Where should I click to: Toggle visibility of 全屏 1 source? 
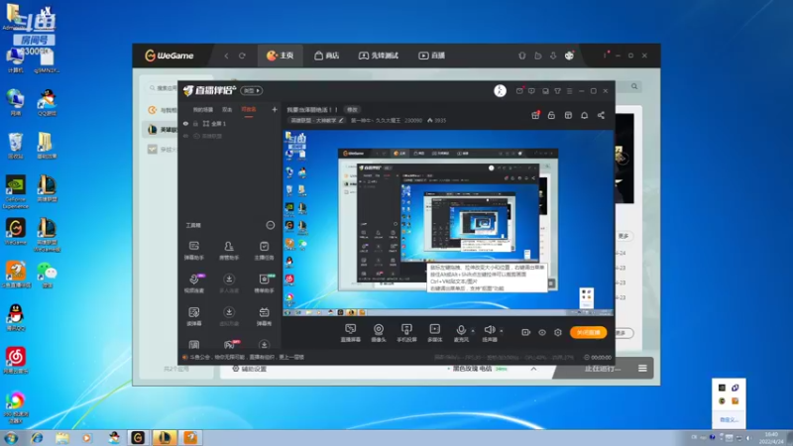click(x=185, y=123)
